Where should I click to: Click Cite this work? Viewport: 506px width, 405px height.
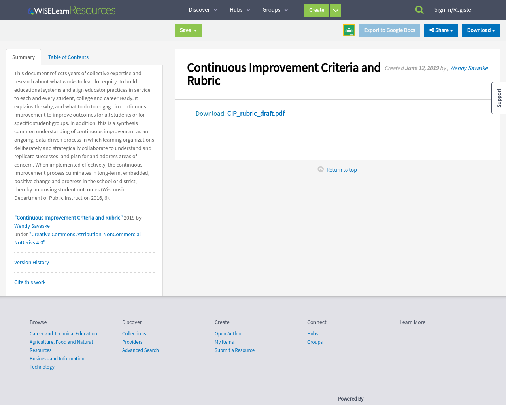pos(30,282)
